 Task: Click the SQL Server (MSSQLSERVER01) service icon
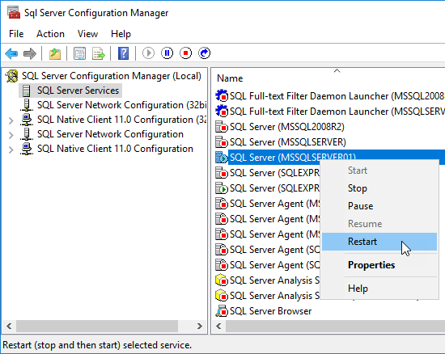(222, 158)
